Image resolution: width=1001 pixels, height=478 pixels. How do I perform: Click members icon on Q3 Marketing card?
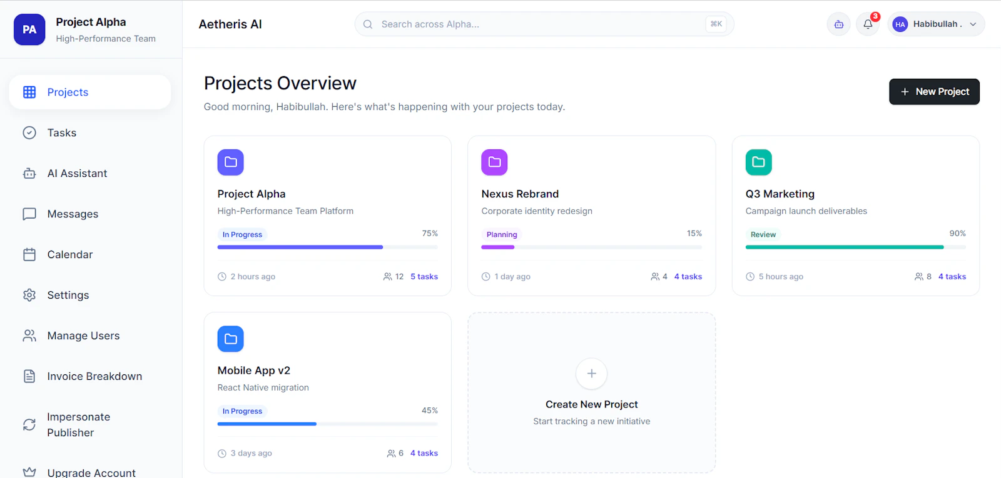tap(919, 277)
